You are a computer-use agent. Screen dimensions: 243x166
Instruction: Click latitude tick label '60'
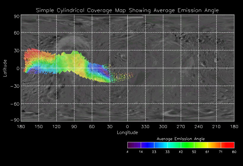17,33
